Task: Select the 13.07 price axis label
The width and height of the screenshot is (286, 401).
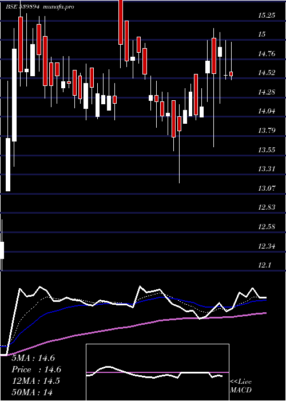Action: (267, 188)
